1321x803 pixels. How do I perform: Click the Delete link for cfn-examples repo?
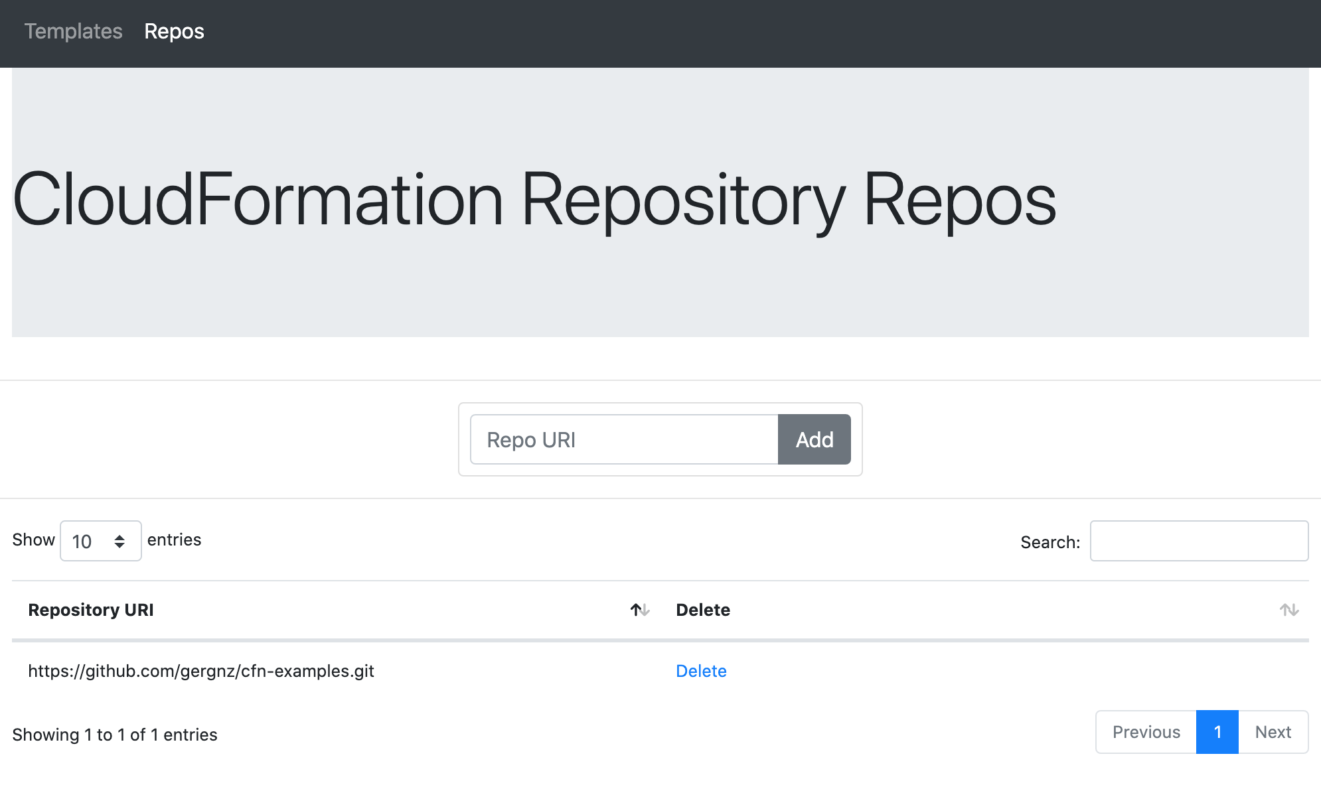point(701,671)
